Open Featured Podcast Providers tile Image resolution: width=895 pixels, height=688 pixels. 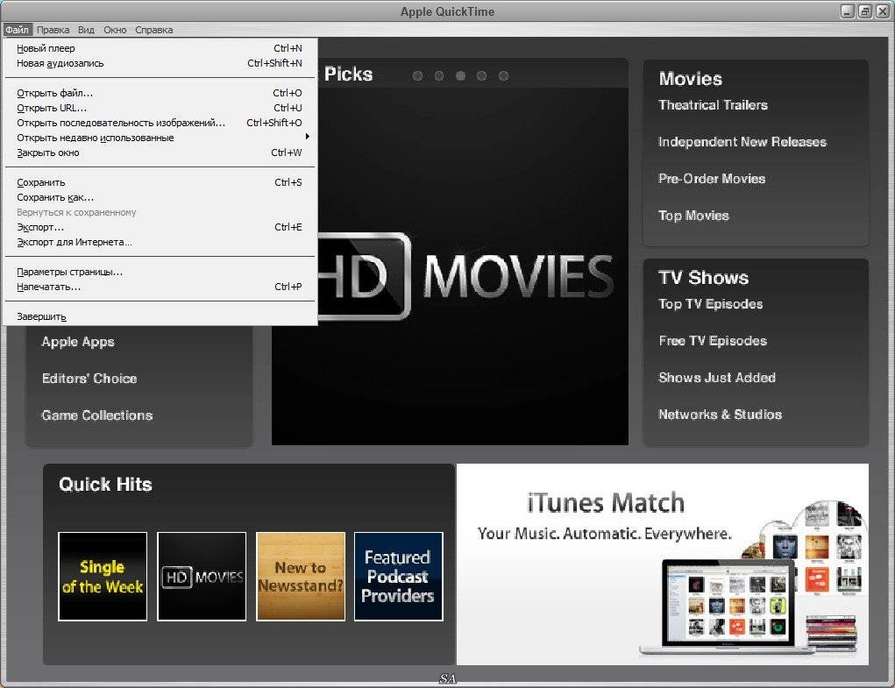click(399, 576)
